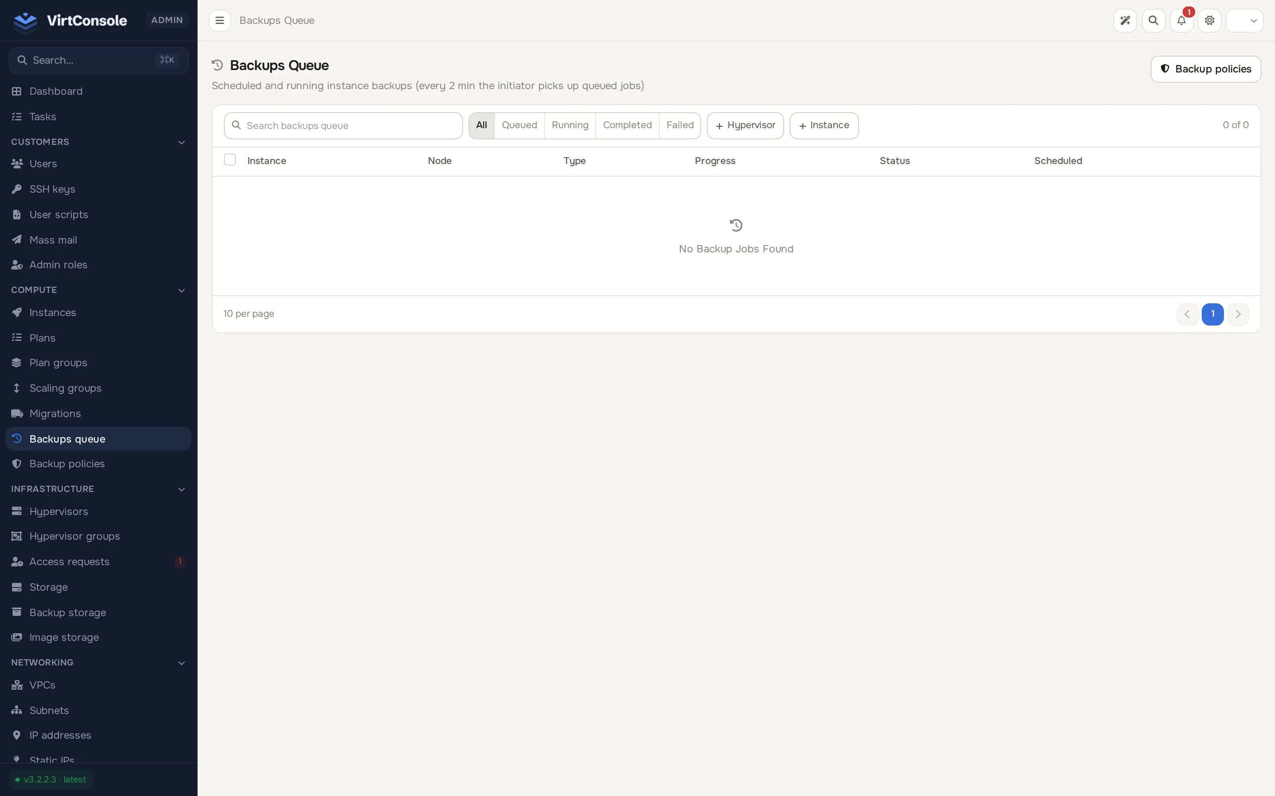Image resolution: width=1275 pixels, height=796 pixels.
Task: Open Plan groups page
Action: (x=98, y=363)
